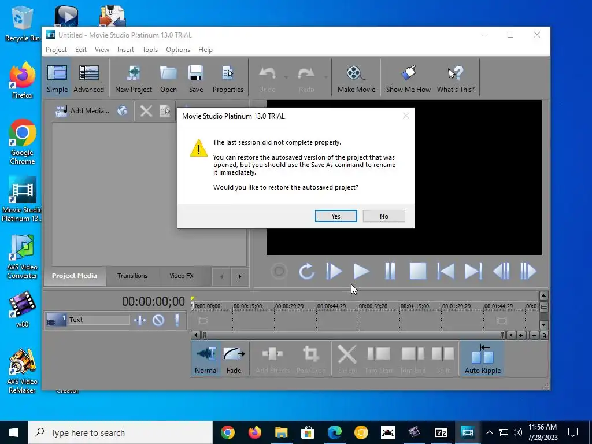The width and height of the screenshot is (592, 444).
Task: Click the Text track number icon
Action: pyautogui.click(x=56, y=320)
